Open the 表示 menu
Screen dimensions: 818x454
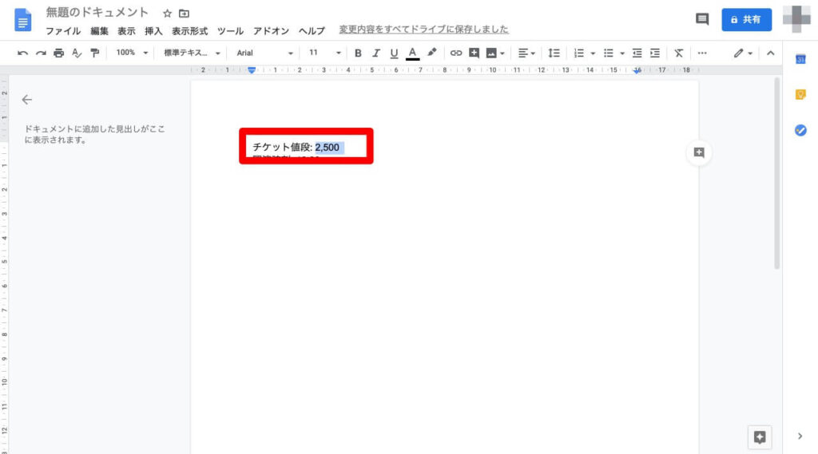pos(126,31)
